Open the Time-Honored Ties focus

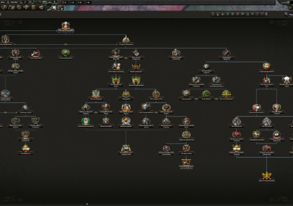click(x=156, y=95)
